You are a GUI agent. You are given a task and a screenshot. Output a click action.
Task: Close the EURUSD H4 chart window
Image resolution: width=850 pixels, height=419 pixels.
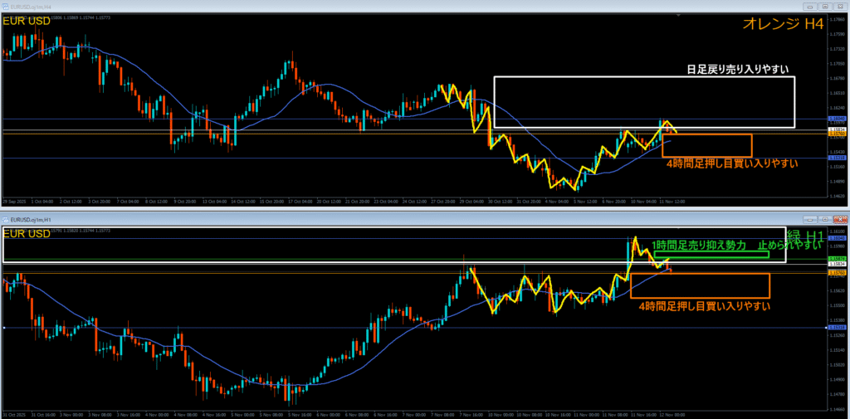(x=840, y=7)
